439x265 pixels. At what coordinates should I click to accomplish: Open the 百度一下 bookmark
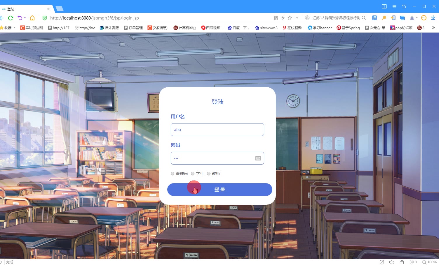coord(238,28)
